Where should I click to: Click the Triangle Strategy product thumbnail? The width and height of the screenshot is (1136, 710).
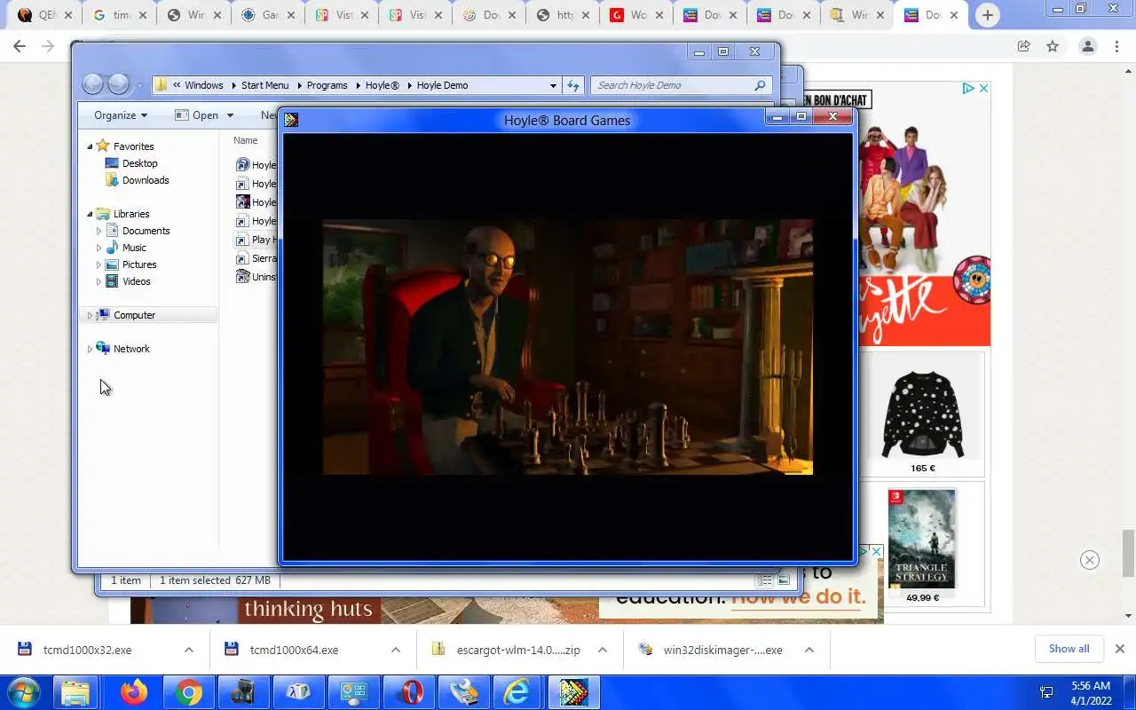tap(922, 539)
